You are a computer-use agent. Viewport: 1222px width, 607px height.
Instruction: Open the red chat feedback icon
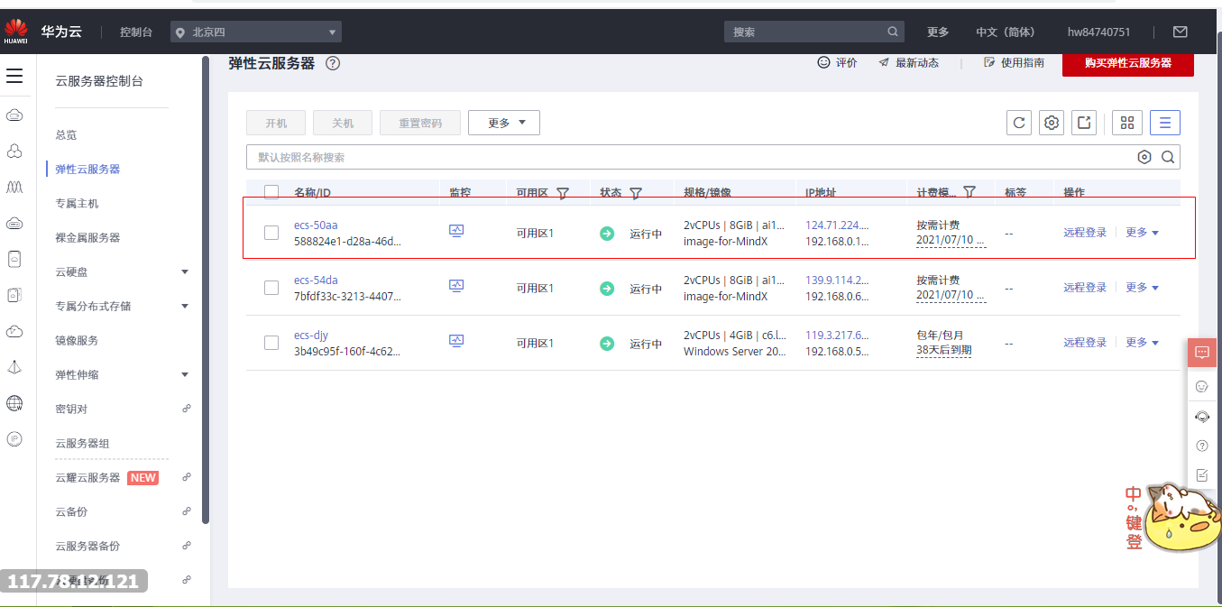pos(1202,353)
